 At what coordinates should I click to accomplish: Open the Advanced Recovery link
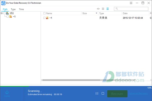(x=139, y=93)
